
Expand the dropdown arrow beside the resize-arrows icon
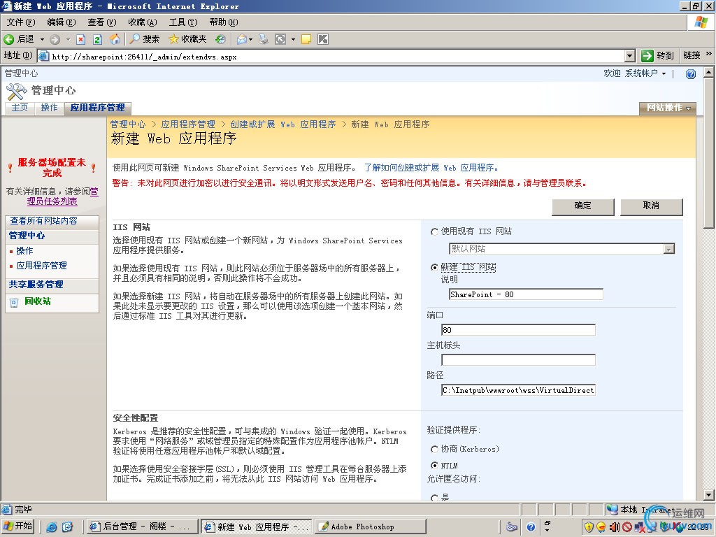tap(293, 39)
